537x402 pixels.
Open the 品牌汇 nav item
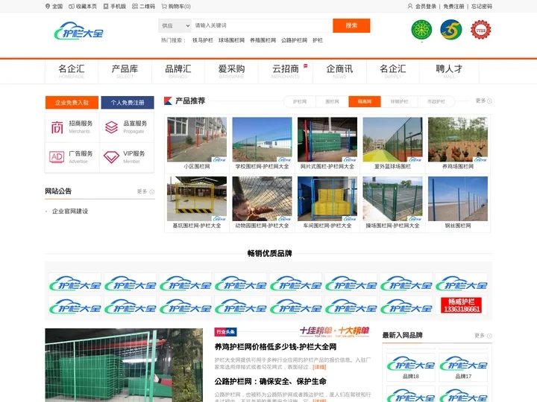tap(178, 71)
